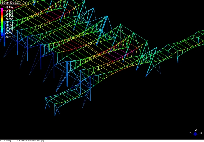Click the green band of legend color bar
This screenshot has width=204, height=142.
coord(2,25)
